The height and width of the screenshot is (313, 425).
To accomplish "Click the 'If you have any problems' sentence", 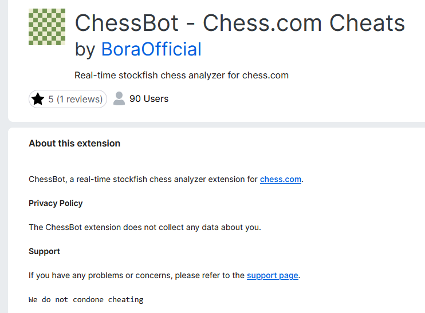I will point(137,275).
